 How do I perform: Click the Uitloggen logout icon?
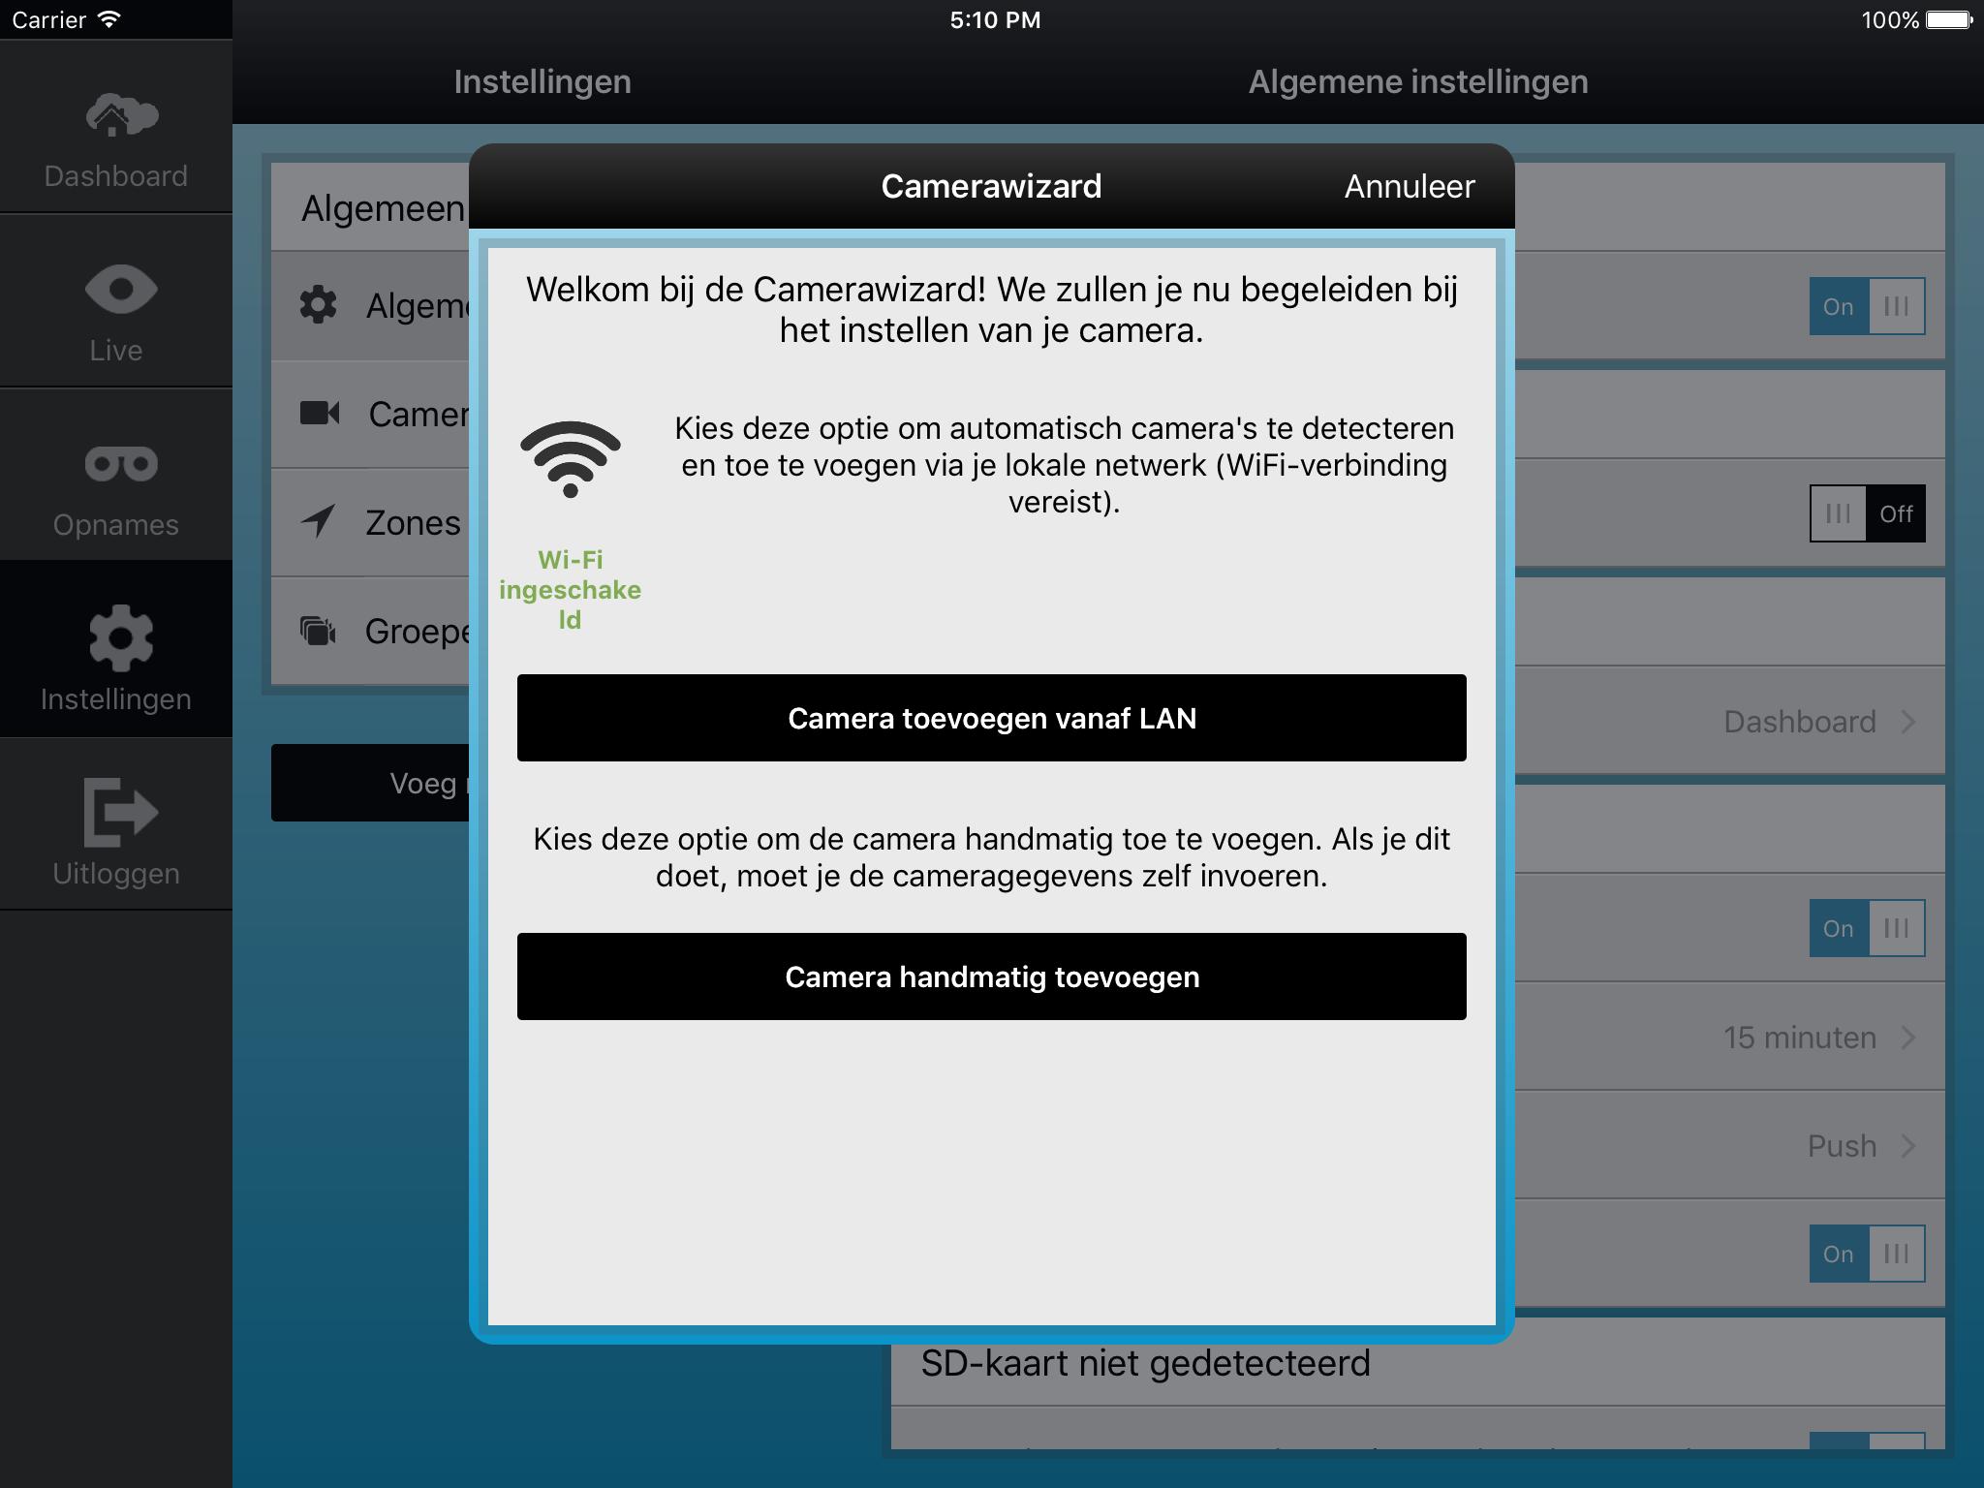click(121, 812)
